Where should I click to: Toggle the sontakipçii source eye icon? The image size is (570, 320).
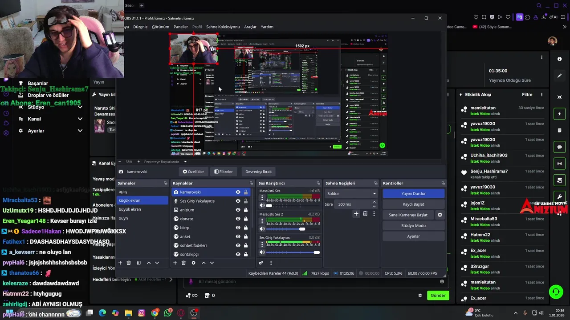[238, 254]
